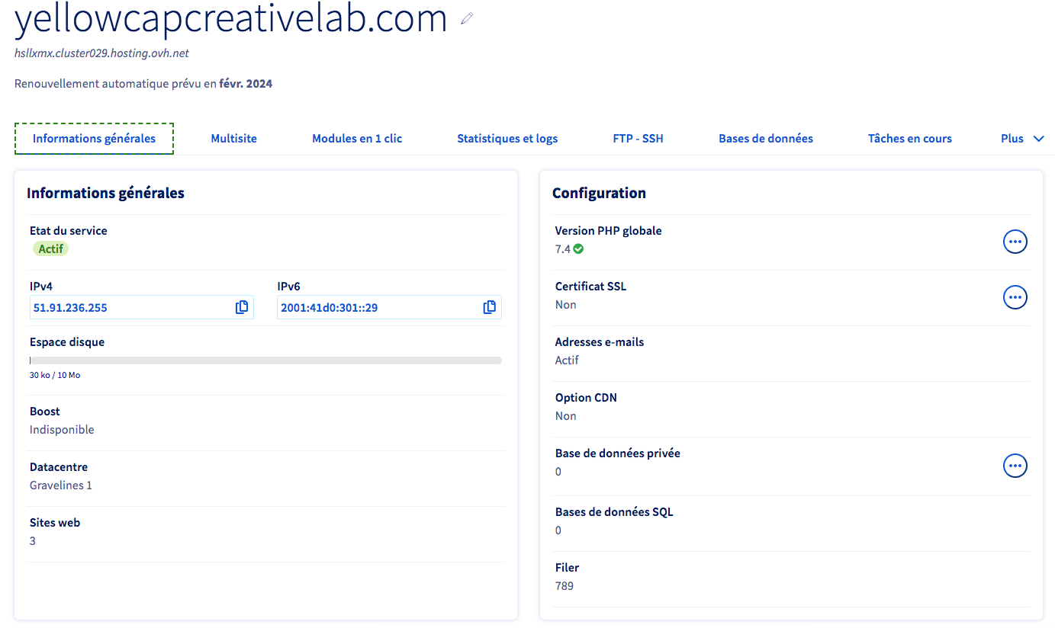Switch to the Bases de données tab

coord(766,139)
